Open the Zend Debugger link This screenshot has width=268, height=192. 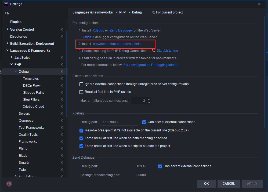tap(121, 30)
